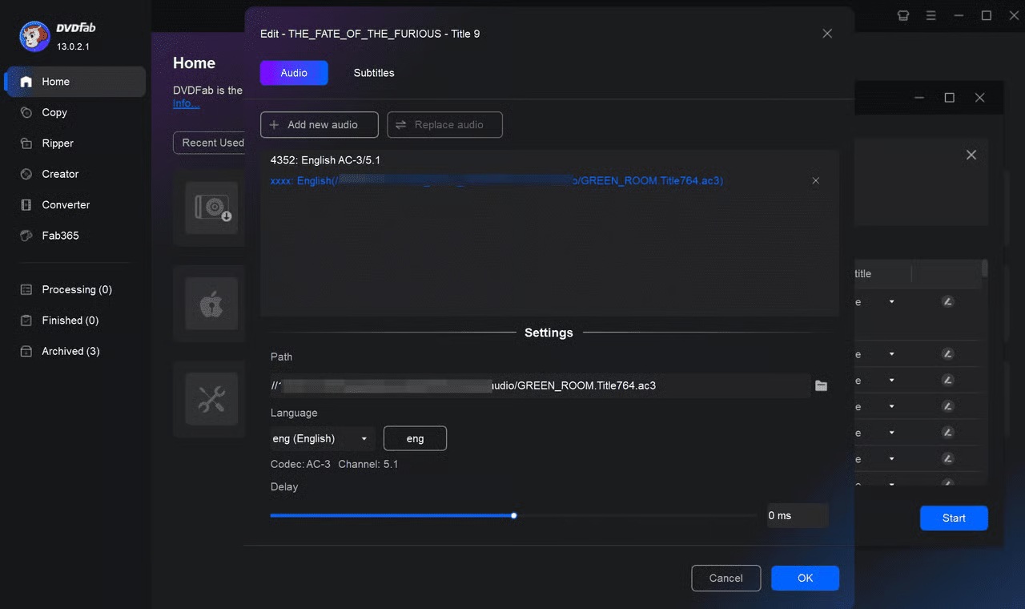Click the DVDFab mascot logo
Image resolution: width=1025 pixels, height=609 pixels.
click(x=34, y=37)
